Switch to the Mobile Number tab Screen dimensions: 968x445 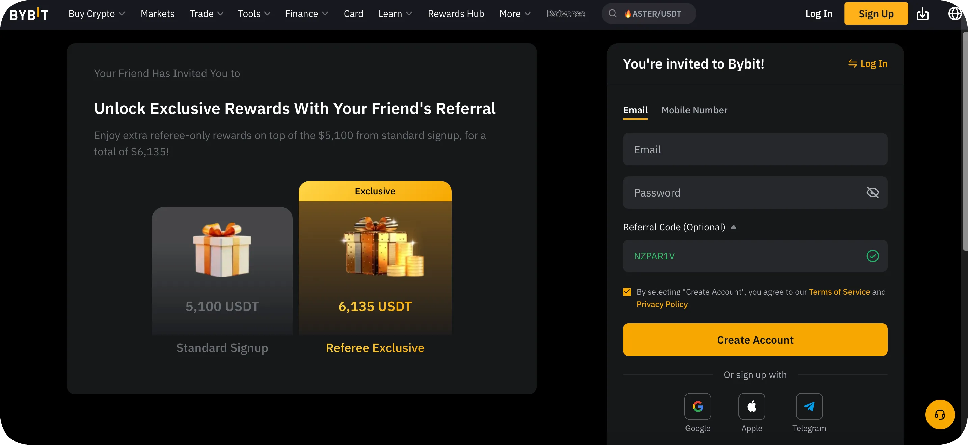point(694,110)
